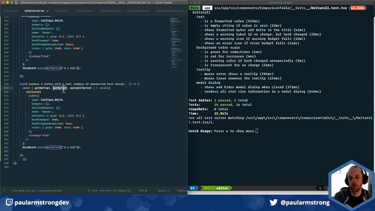Click the 'Tests: 14 passed, 14 total' line
The image size is (375, 211).
tap(220, 104)
